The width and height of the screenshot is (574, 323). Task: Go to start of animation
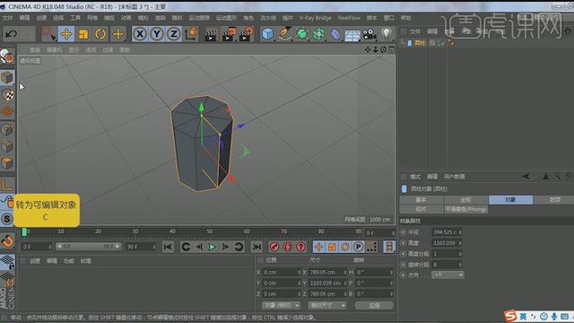point(168,247)
